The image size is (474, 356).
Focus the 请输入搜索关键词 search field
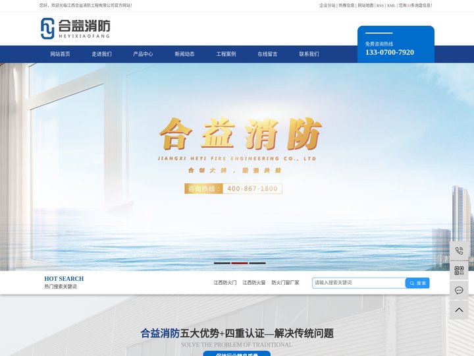(359, 283)
